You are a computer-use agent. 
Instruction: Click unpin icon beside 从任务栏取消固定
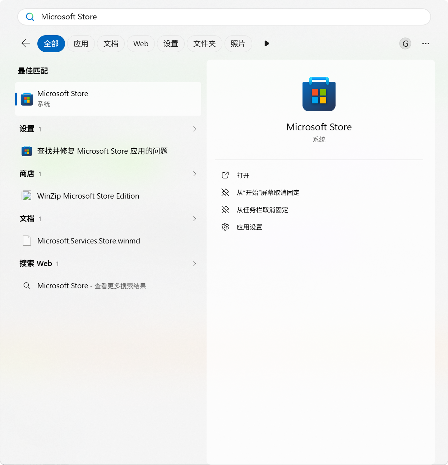point(225,210)
